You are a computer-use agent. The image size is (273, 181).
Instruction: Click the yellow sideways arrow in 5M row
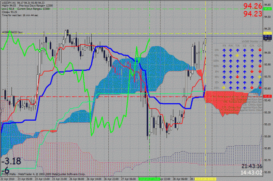237,56
